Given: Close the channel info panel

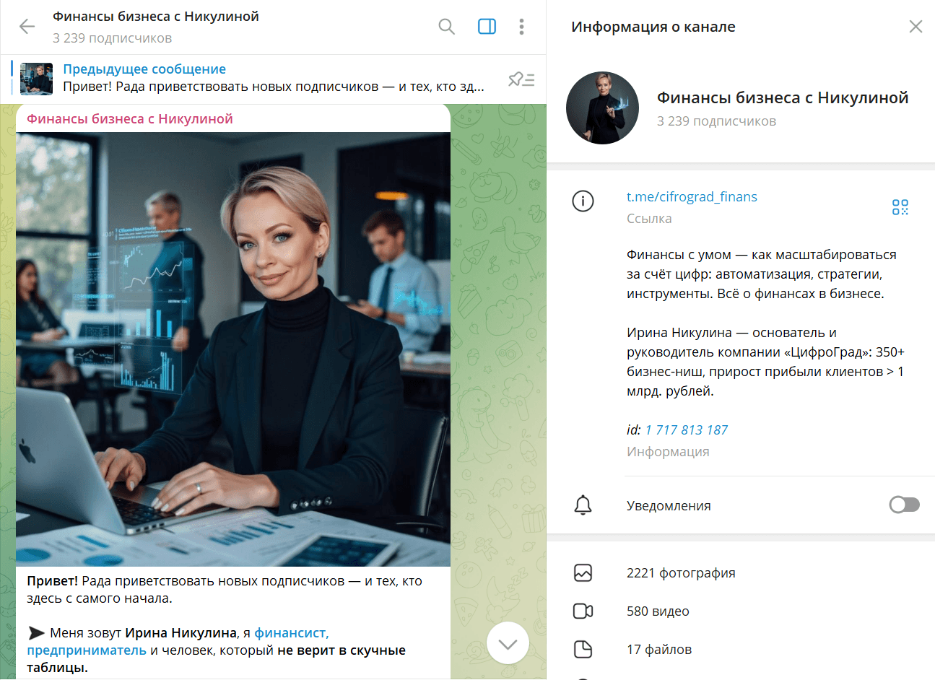Looking at the screenshot, I should (x=916, y=27).
